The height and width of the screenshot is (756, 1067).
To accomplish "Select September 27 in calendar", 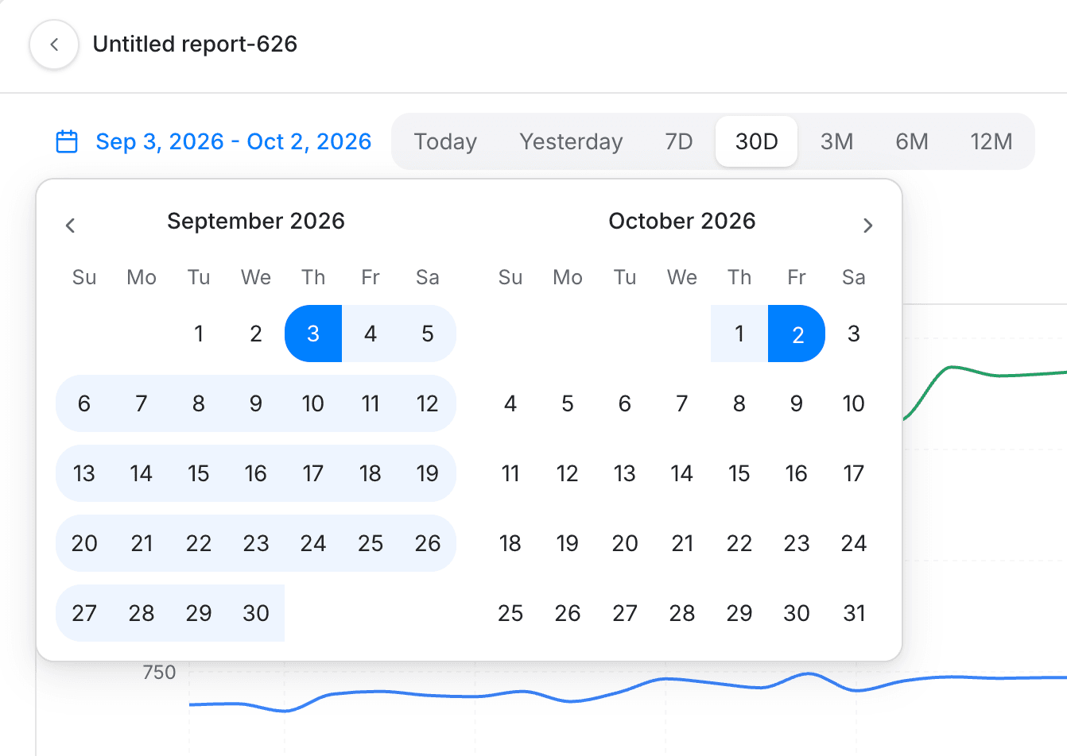I will (84, 613).
